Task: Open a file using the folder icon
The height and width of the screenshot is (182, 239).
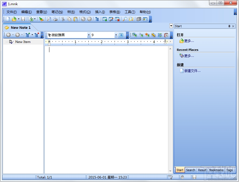Action: click(x=14, y=19)
